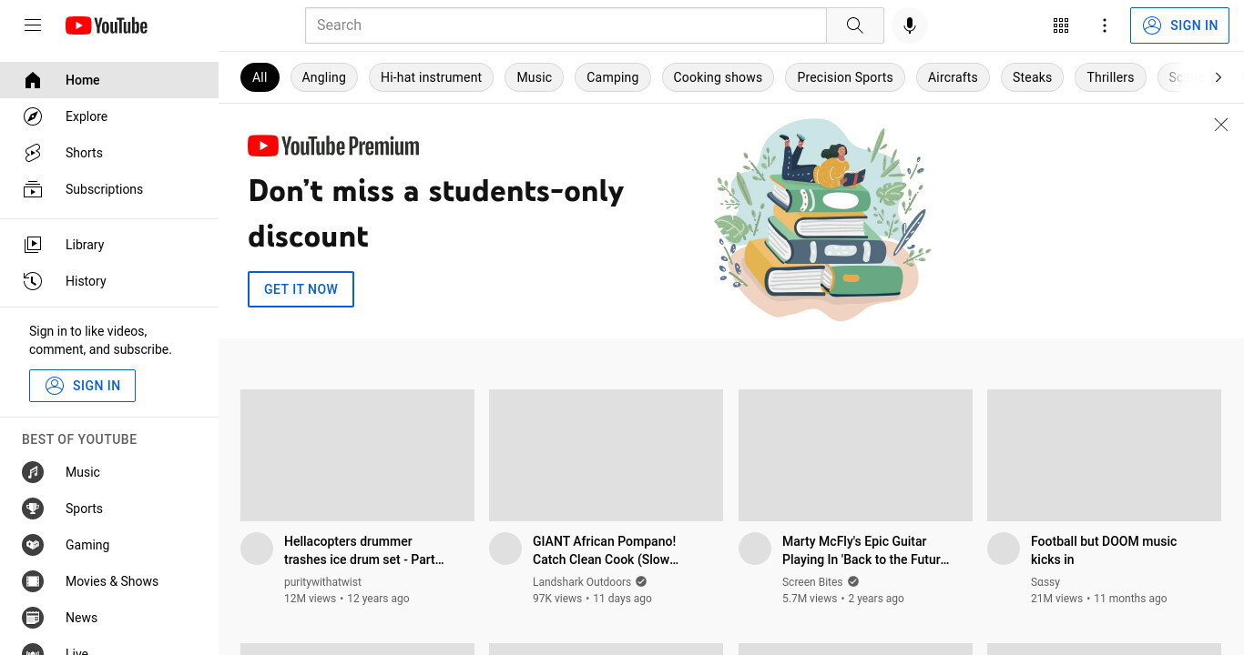The width and height of the screenshot is (1244, 655).
Task: Click Sign In in the top header
Action: pos(1179,25)
